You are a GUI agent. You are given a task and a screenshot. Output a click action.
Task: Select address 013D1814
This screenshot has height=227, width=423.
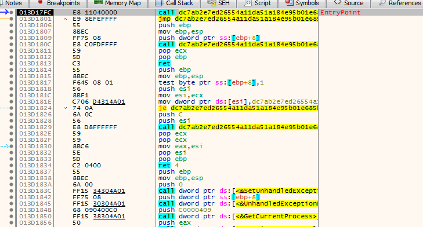[x=35, y=69]
